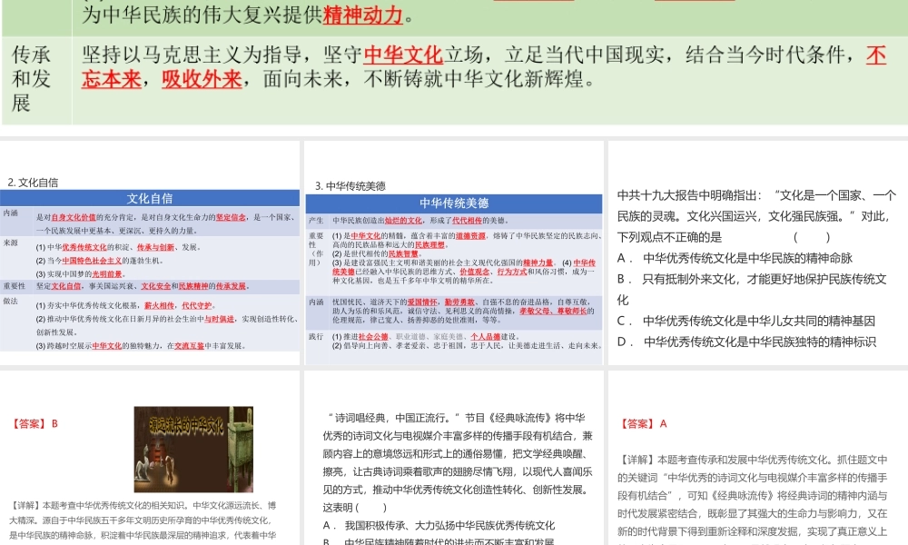This screenshot has width=908, height=545.
Task: Click red text 薪火相传
Action: pos(159,306)
